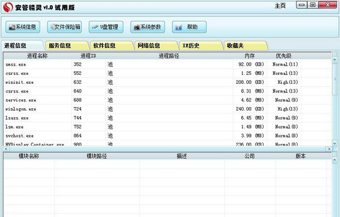Close the 安管精灵 window
The width and height of the screenshot is (340, 217).
point(328,5)
